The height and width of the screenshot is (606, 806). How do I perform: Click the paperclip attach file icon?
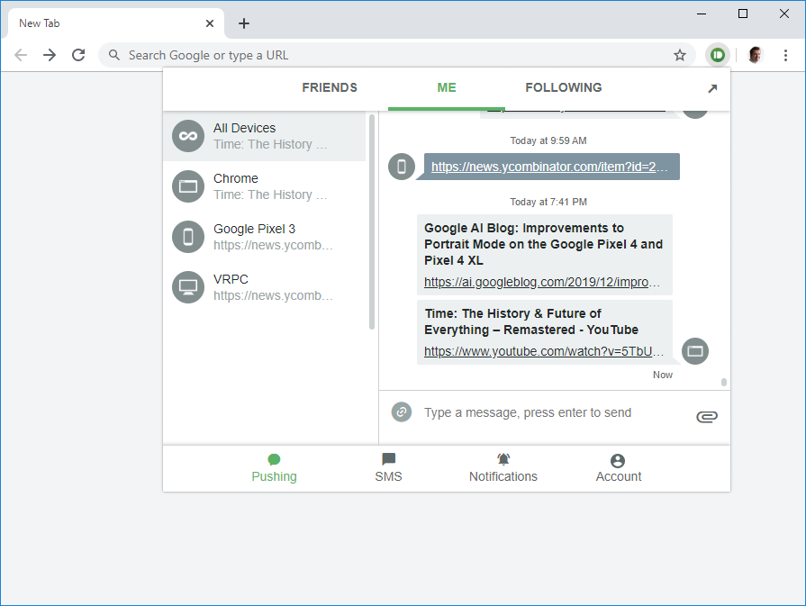click(707, 416)
